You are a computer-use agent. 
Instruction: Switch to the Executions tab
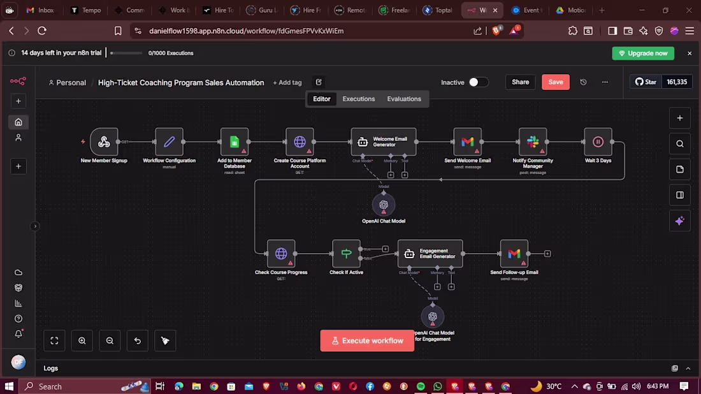[x=359, y=99]
